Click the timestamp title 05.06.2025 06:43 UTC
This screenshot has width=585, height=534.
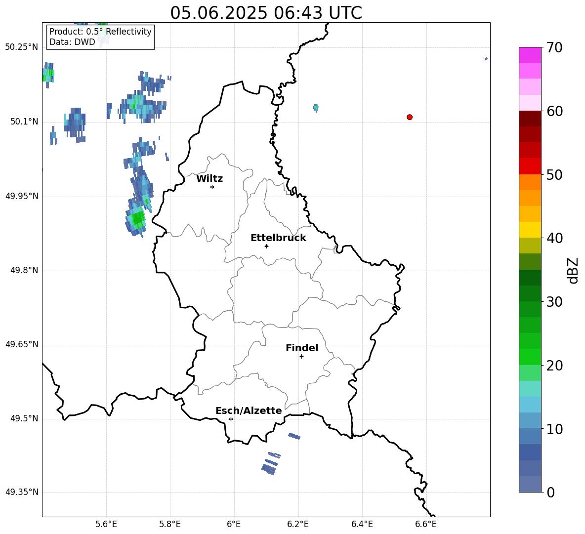(266, 13)
